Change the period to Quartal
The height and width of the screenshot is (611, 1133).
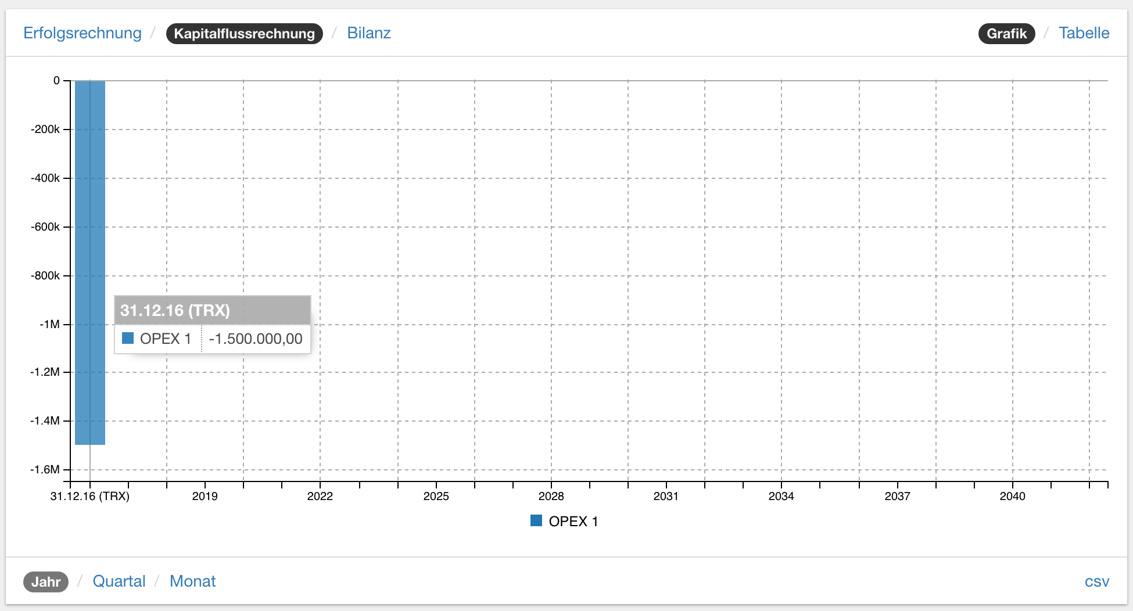tap(119, 581)
